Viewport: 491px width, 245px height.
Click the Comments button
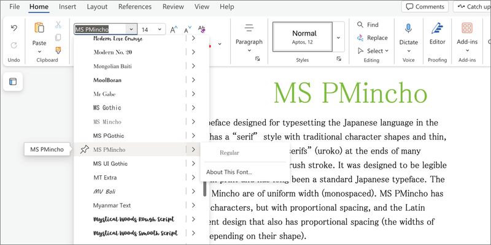(425, 7)
